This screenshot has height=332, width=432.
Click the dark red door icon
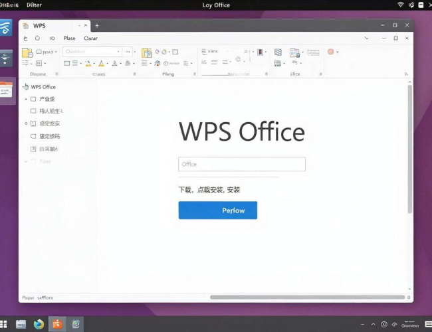tap(260, 52)
